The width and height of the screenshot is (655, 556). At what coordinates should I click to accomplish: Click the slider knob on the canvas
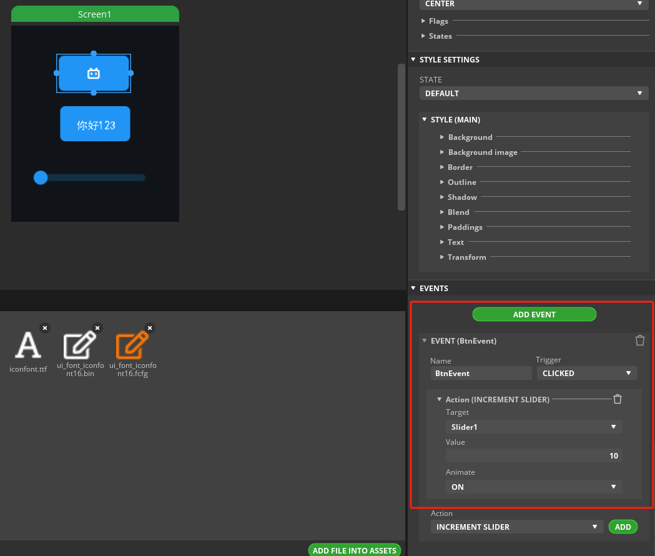pyautogui.click(x=41, y=177)
